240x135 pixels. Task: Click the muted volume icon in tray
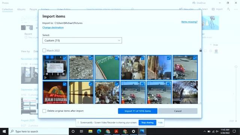click(x=217, y=132)
